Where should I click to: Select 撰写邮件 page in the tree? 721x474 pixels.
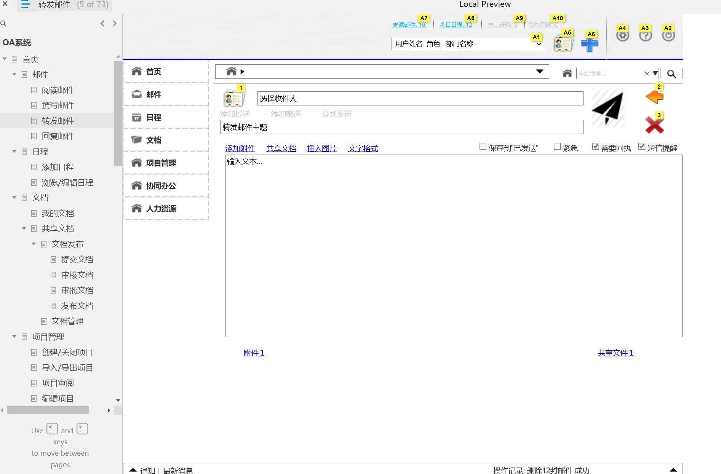point(58,105)
